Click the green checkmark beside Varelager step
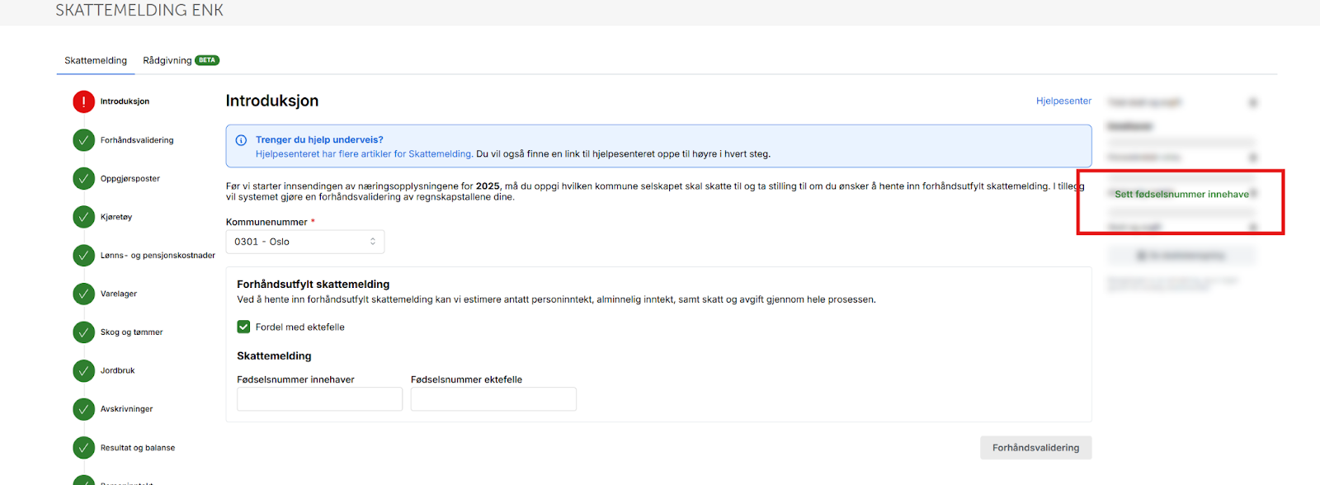 83,294
